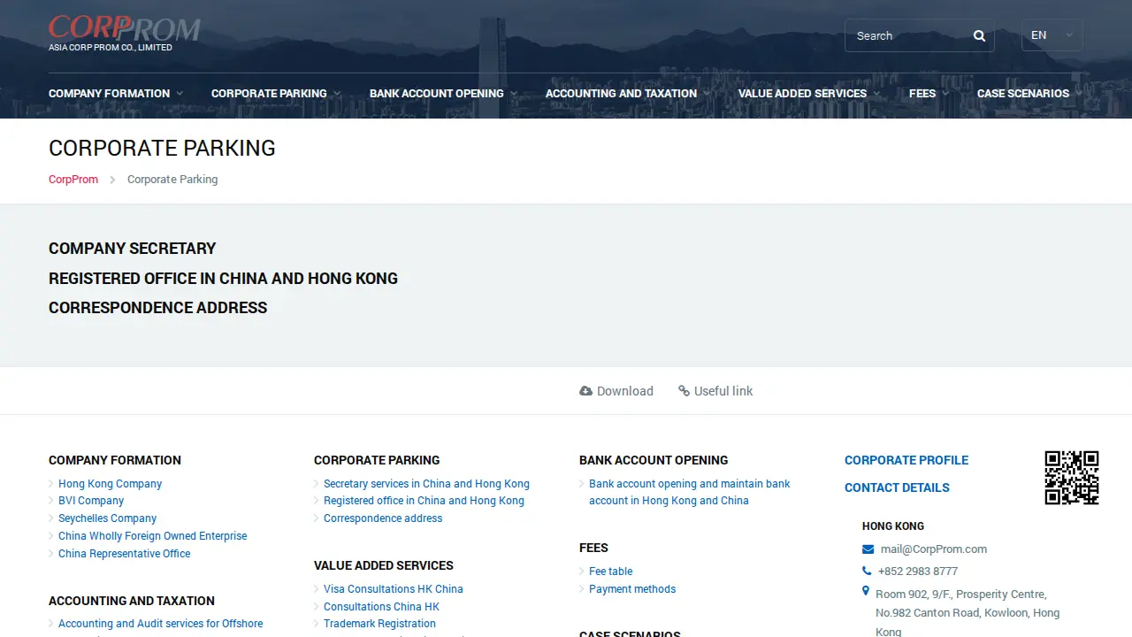Viewport: 1132px width, 637px height.
Task: Open the Hong Kong Company footer link
Action: click(110, 484)
